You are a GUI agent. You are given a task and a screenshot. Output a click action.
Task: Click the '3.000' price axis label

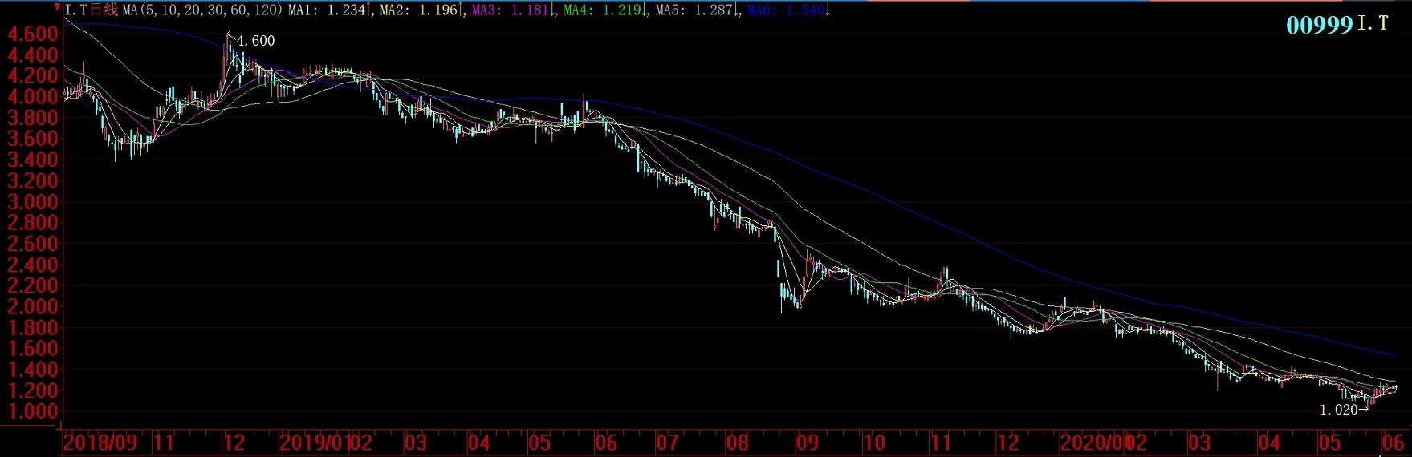33,201
